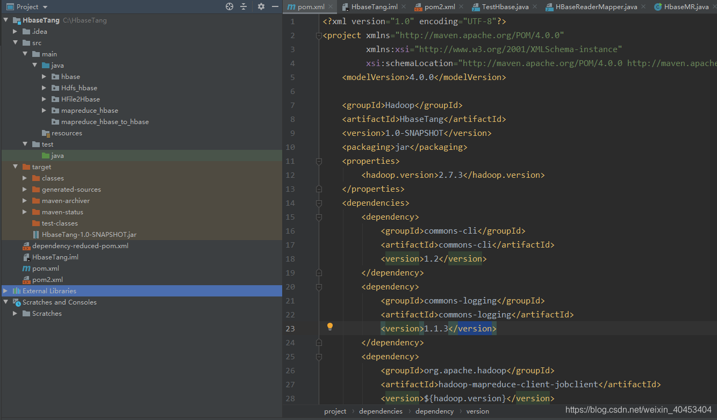Click the 'version' breadcrumb

pos(478,411)
